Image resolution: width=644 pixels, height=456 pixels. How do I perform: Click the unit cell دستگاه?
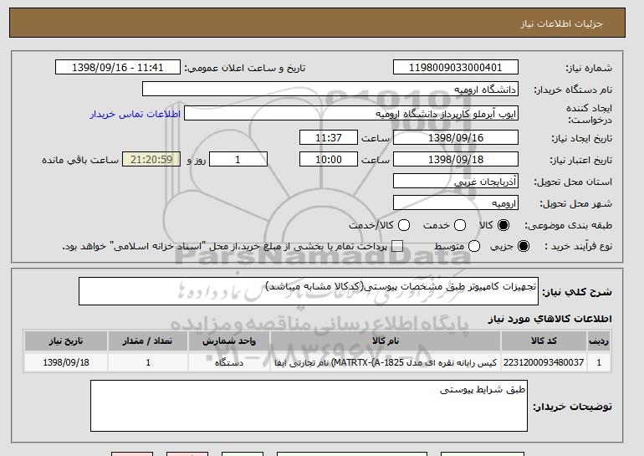(229, 362)
